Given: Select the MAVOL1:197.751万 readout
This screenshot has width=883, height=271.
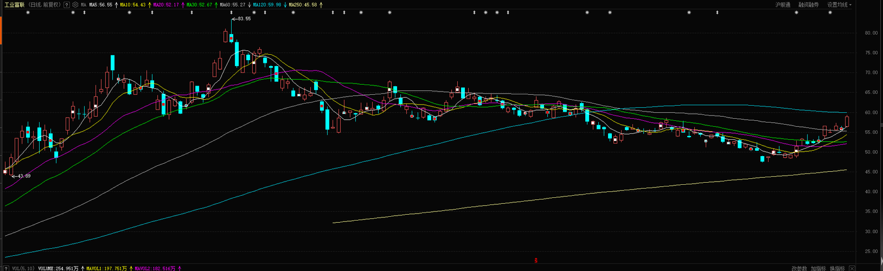Looking at the screenshot, I should 106,268.
